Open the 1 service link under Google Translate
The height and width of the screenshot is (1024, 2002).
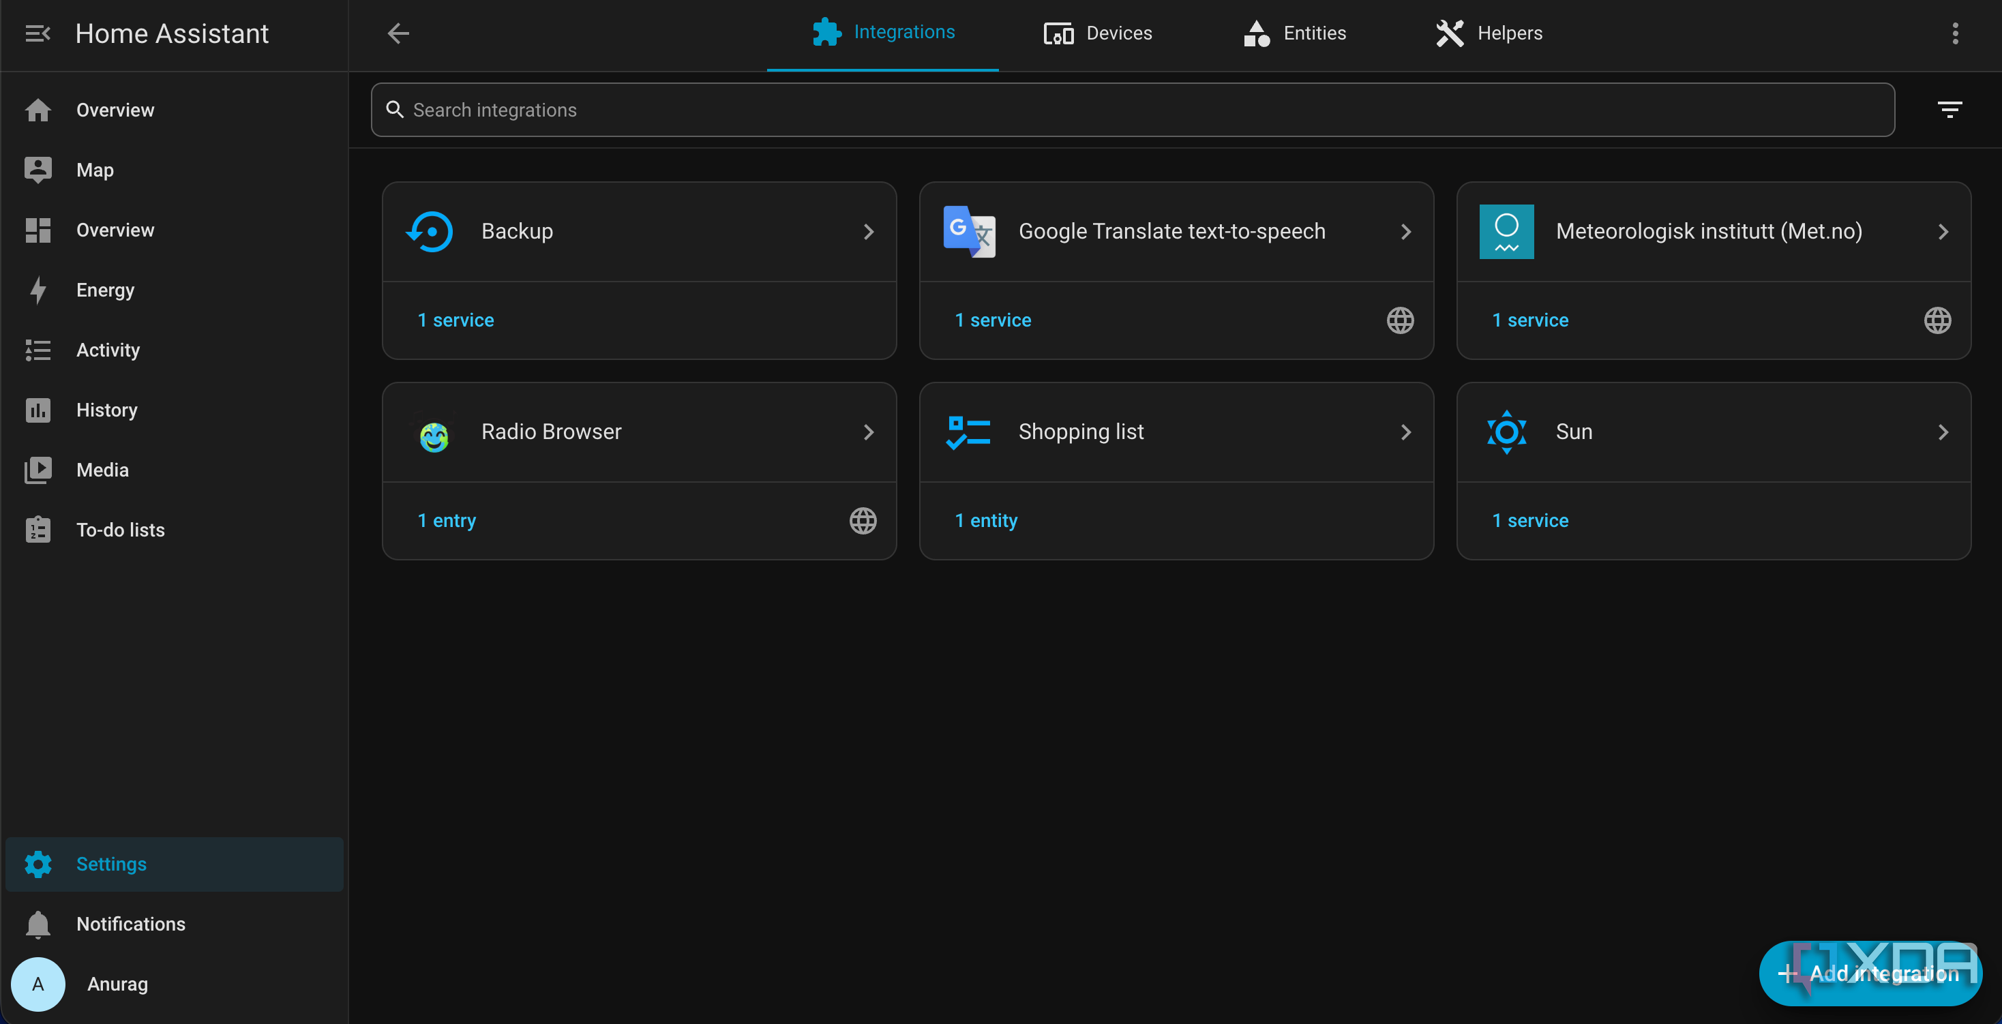[992, 320]
